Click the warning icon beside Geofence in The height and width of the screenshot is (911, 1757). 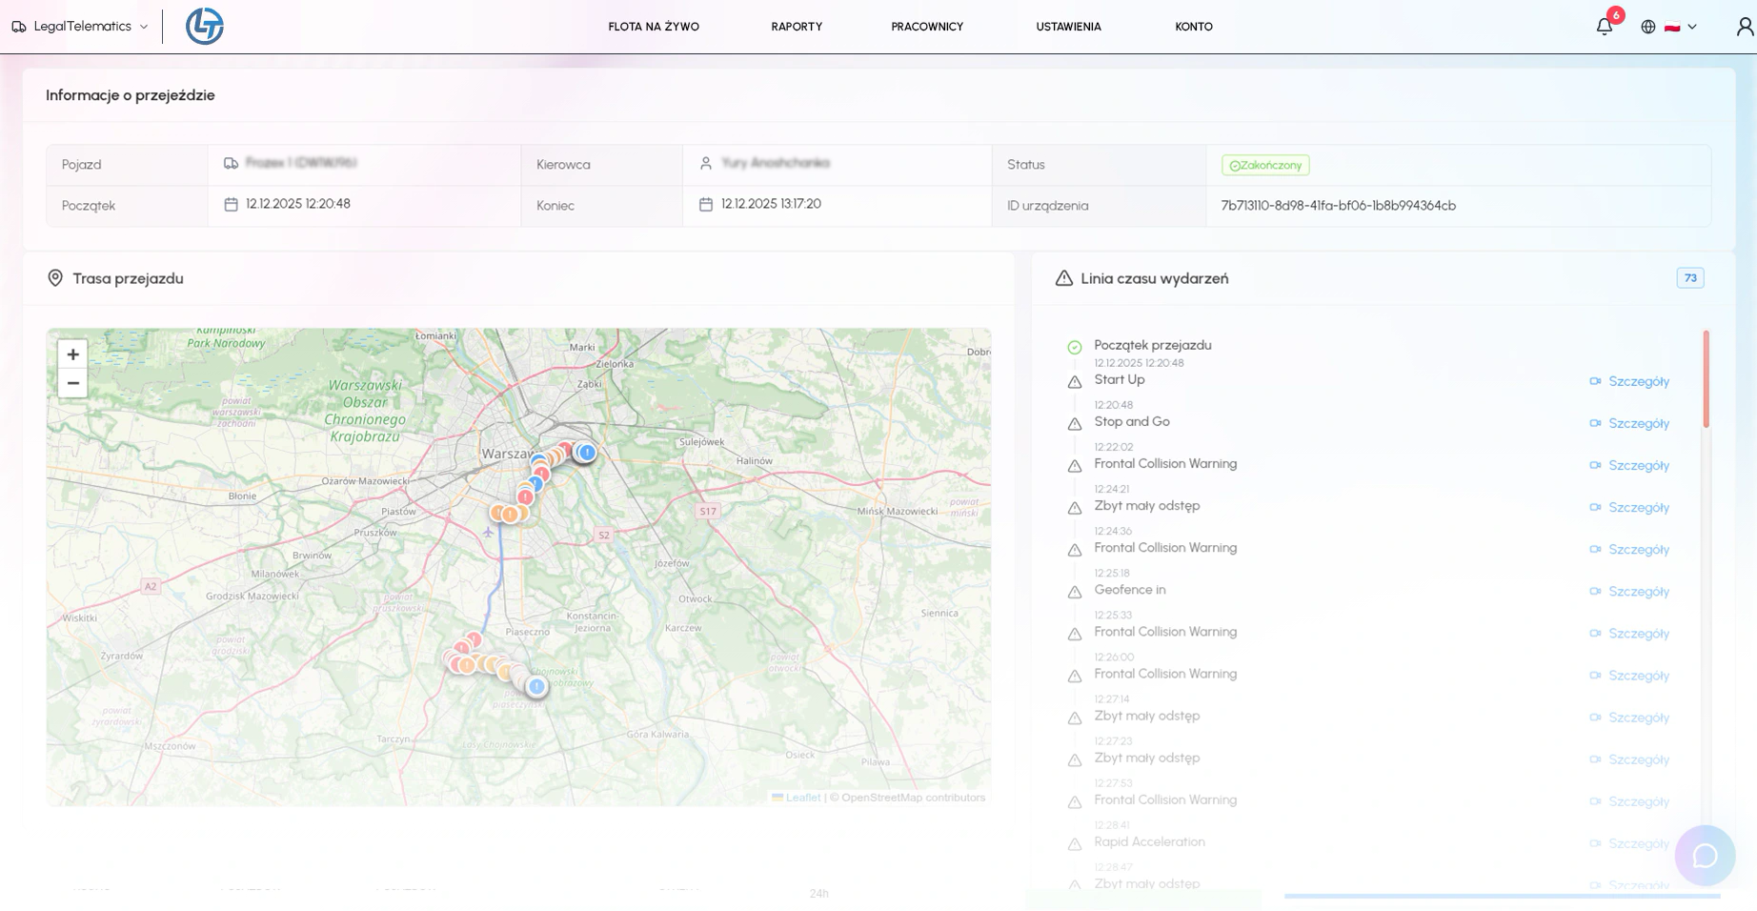(1075, 592)
